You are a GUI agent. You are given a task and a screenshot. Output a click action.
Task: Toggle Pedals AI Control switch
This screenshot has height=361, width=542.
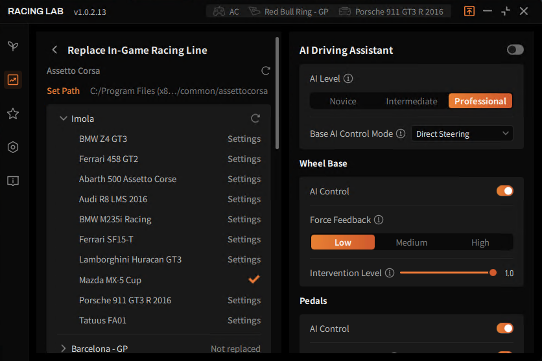tap(505, 328)
